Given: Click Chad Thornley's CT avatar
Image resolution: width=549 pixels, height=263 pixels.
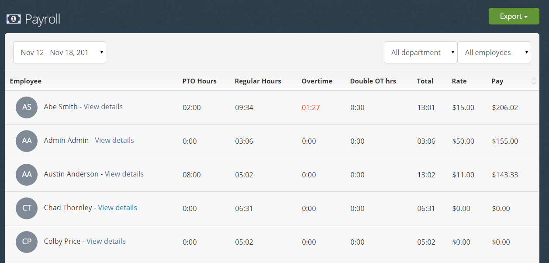Looking at the screenshot, I should pos(27,208).
